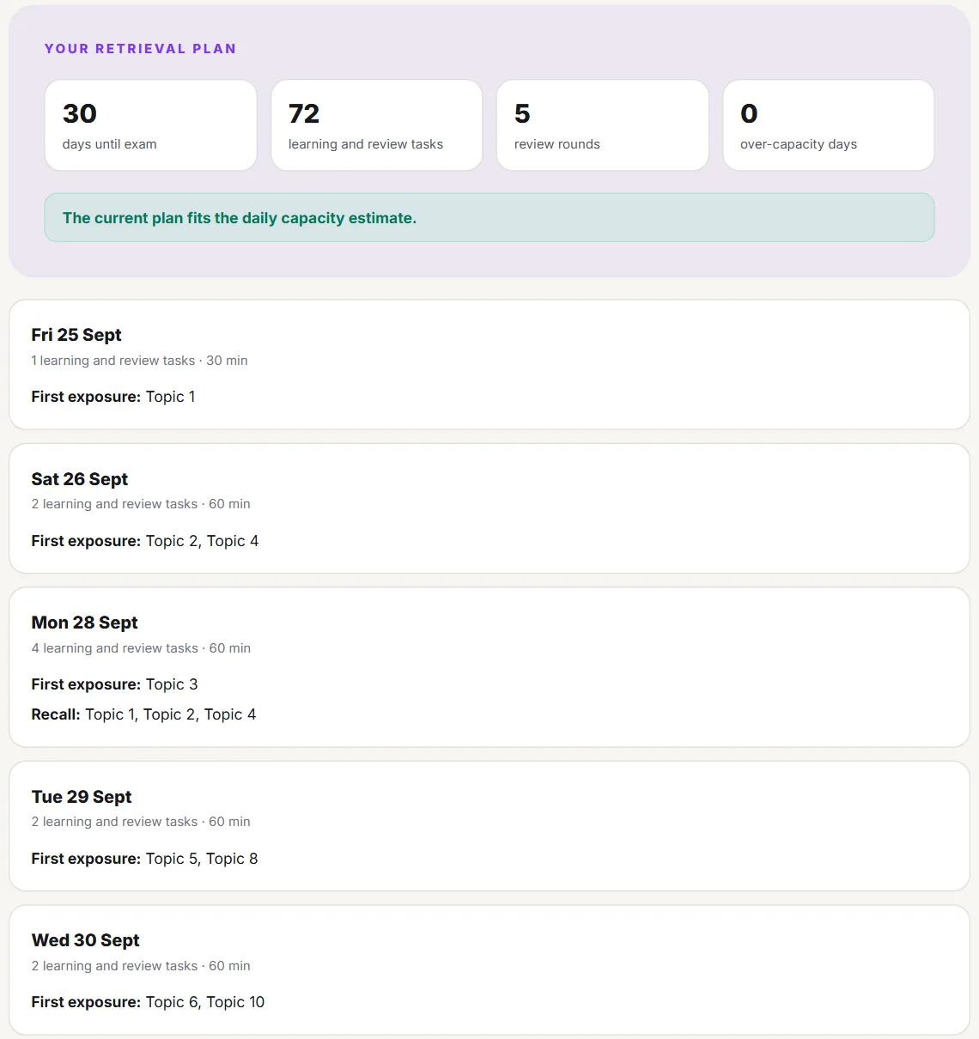The width and height of the screenshot is (979, 1039).
Task: Click the Wed 30 Sept '2 learning and review tasks · 60 min' line
Action: (141, 966)
